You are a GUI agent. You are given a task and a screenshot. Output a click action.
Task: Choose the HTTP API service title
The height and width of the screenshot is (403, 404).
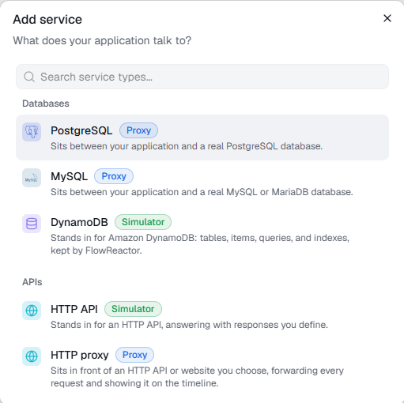pos(74,309)
